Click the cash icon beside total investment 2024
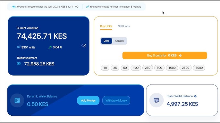This screenshot has height=123, width=220. point(14,7)
